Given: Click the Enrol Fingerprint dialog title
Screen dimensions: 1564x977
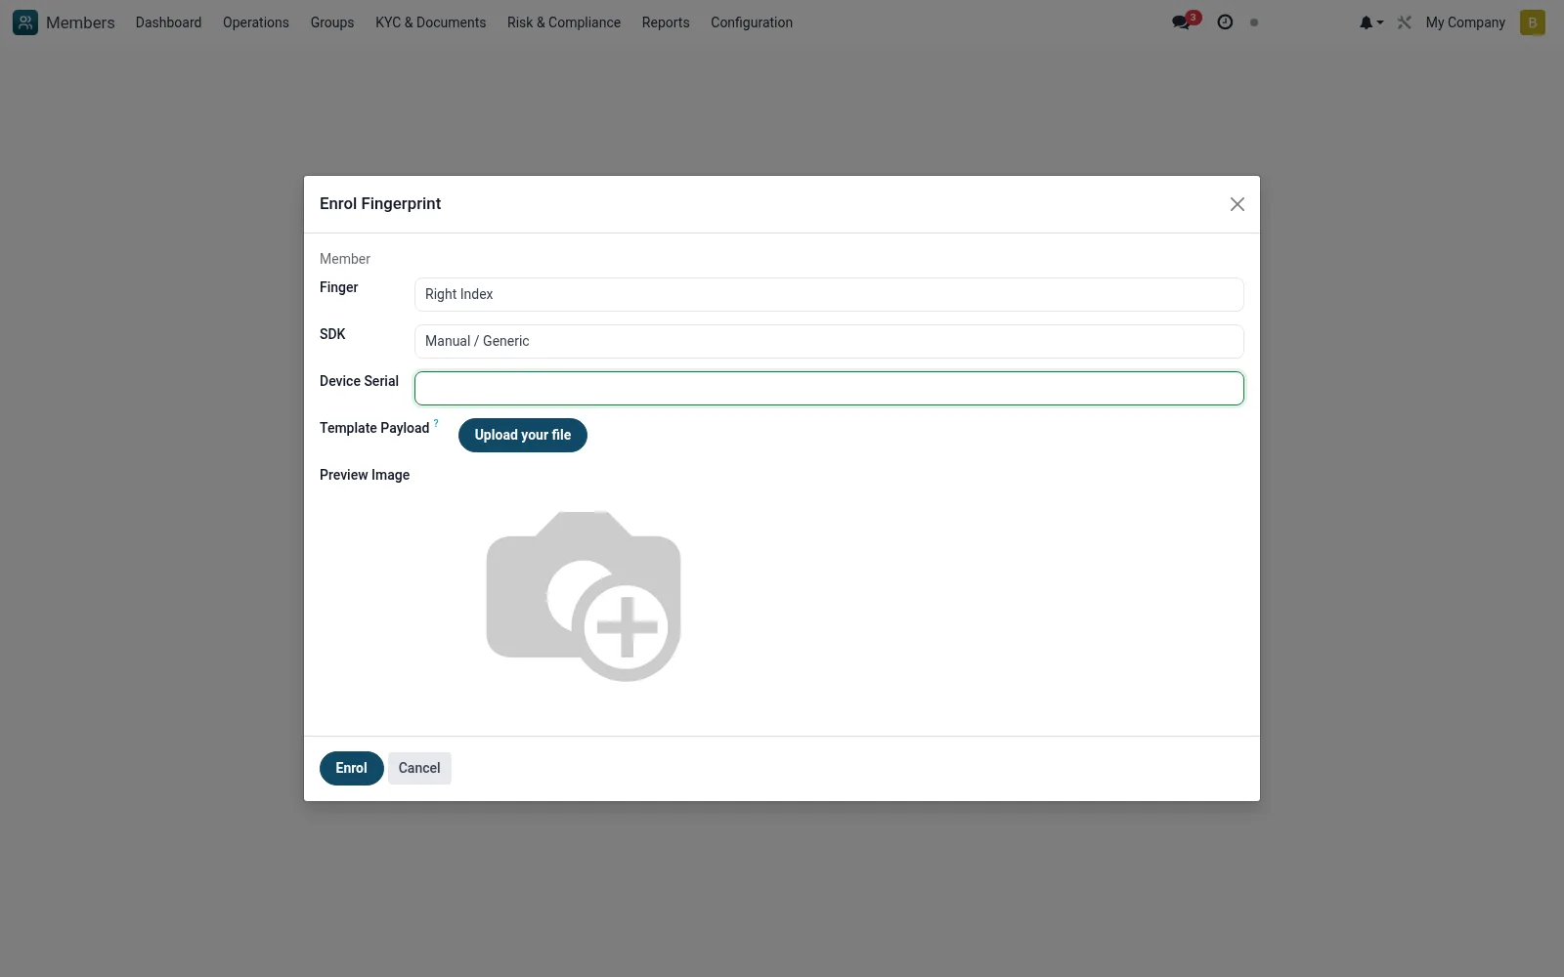Looking at the screenshot, I should click(x=380, y=203).
